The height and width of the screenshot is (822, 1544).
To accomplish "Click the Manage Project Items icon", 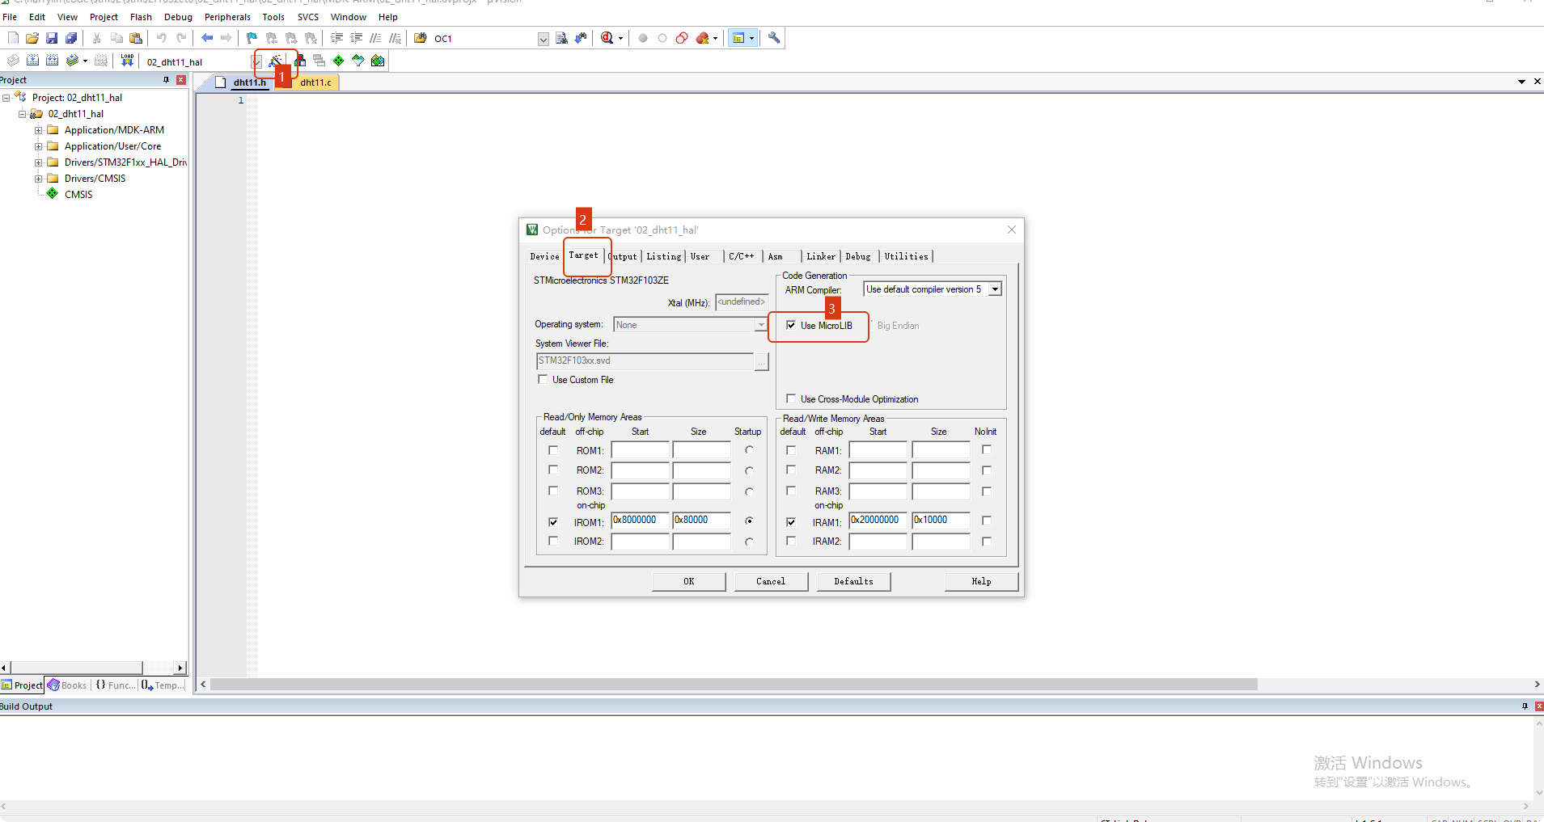I will pyautogui.click(x=300, y=61).
